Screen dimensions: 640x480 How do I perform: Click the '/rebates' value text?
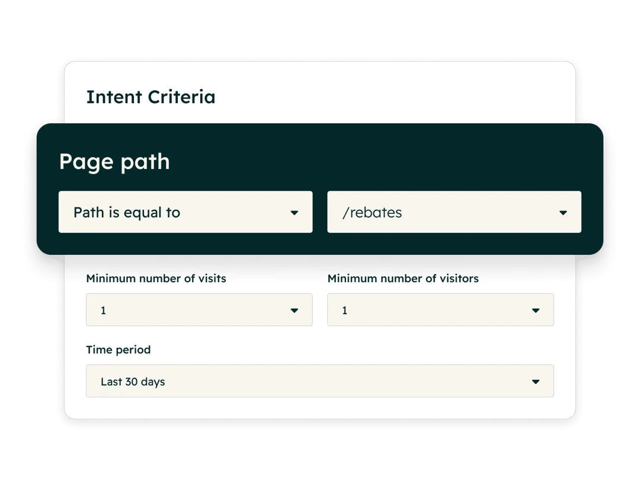(x=372, y=213)
